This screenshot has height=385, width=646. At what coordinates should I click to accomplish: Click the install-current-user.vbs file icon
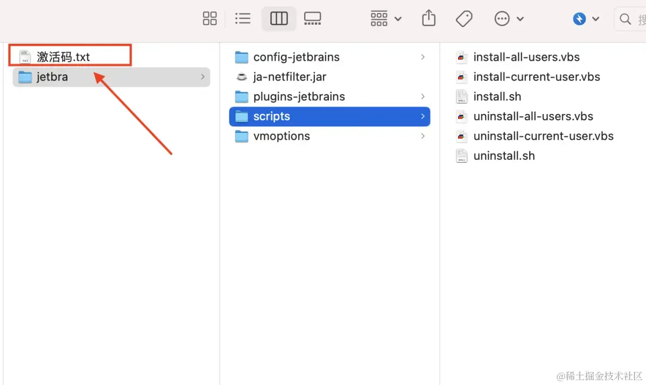[x=461, y=77]
